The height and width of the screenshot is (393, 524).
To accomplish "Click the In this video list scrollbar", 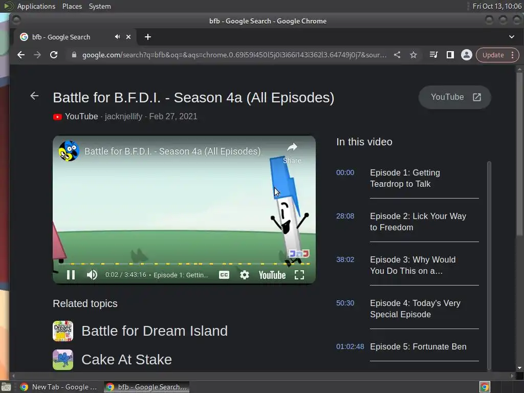I will 489,266.
